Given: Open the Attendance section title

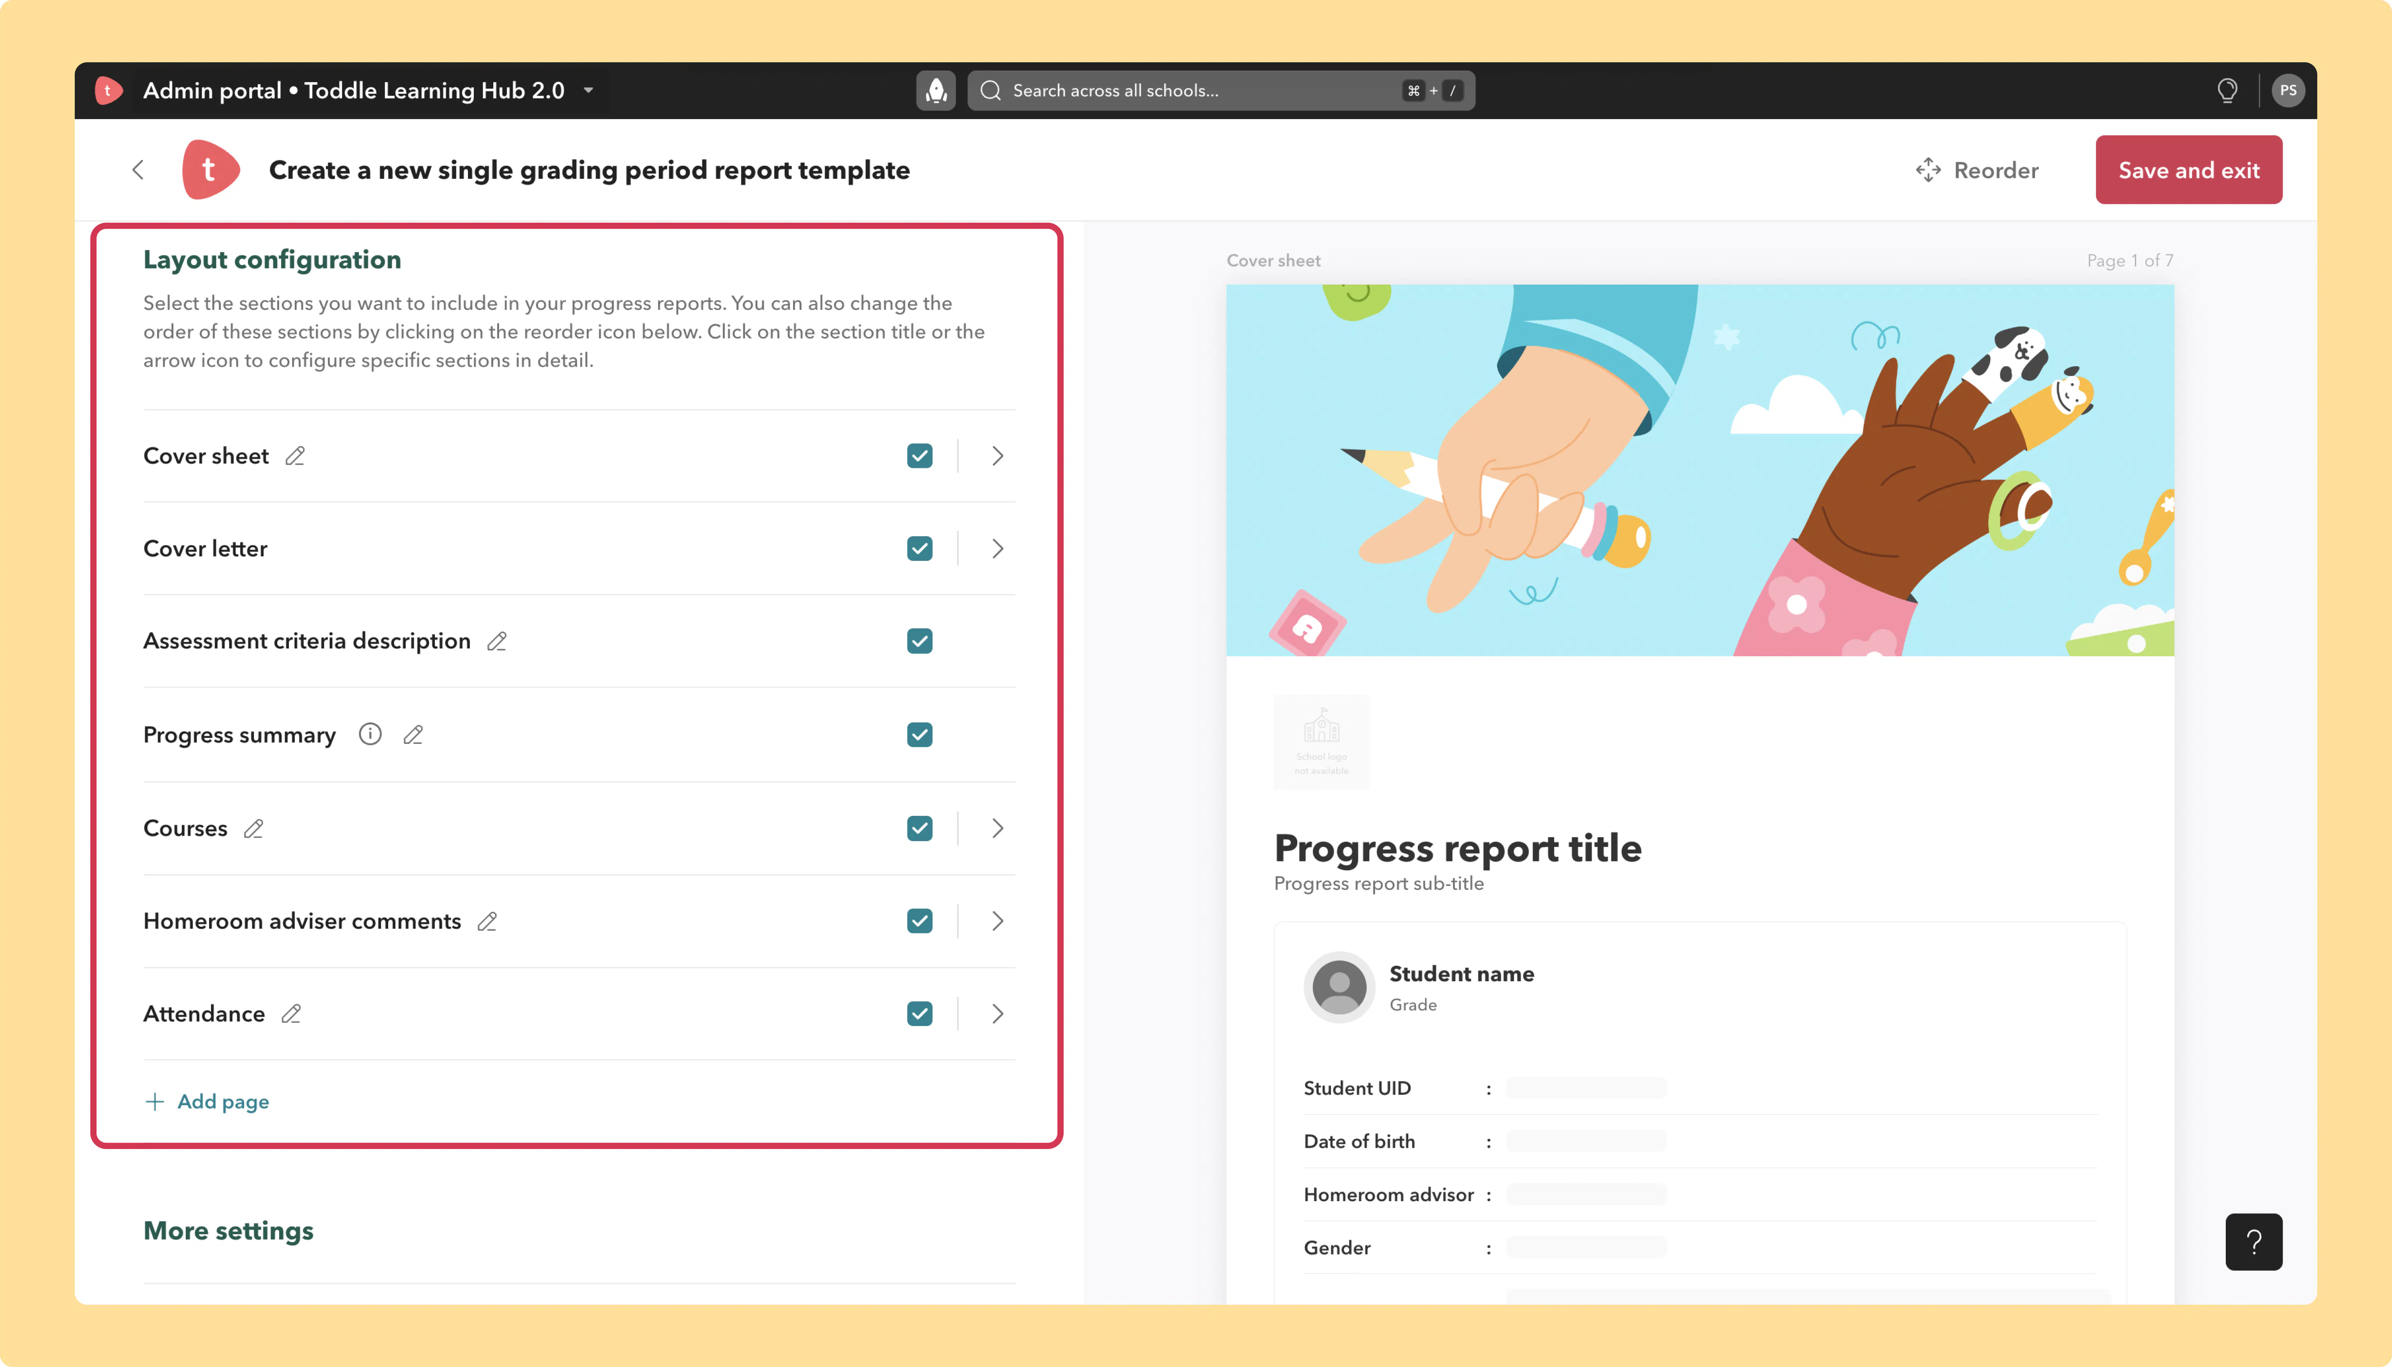Looking at the screenshot, I should click(x=204, y=1014).
